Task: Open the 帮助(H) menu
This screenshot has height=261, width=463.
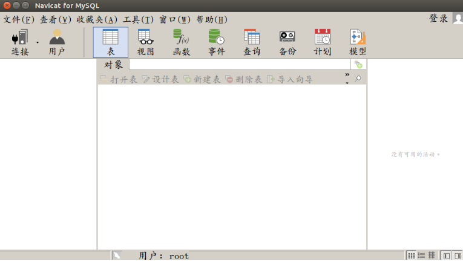Action: pyautogui.click(x=212, y=20)
